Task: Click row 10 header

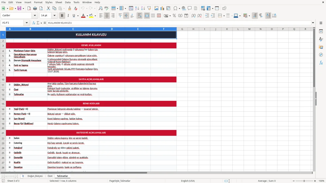Action: tap(3, 79)
